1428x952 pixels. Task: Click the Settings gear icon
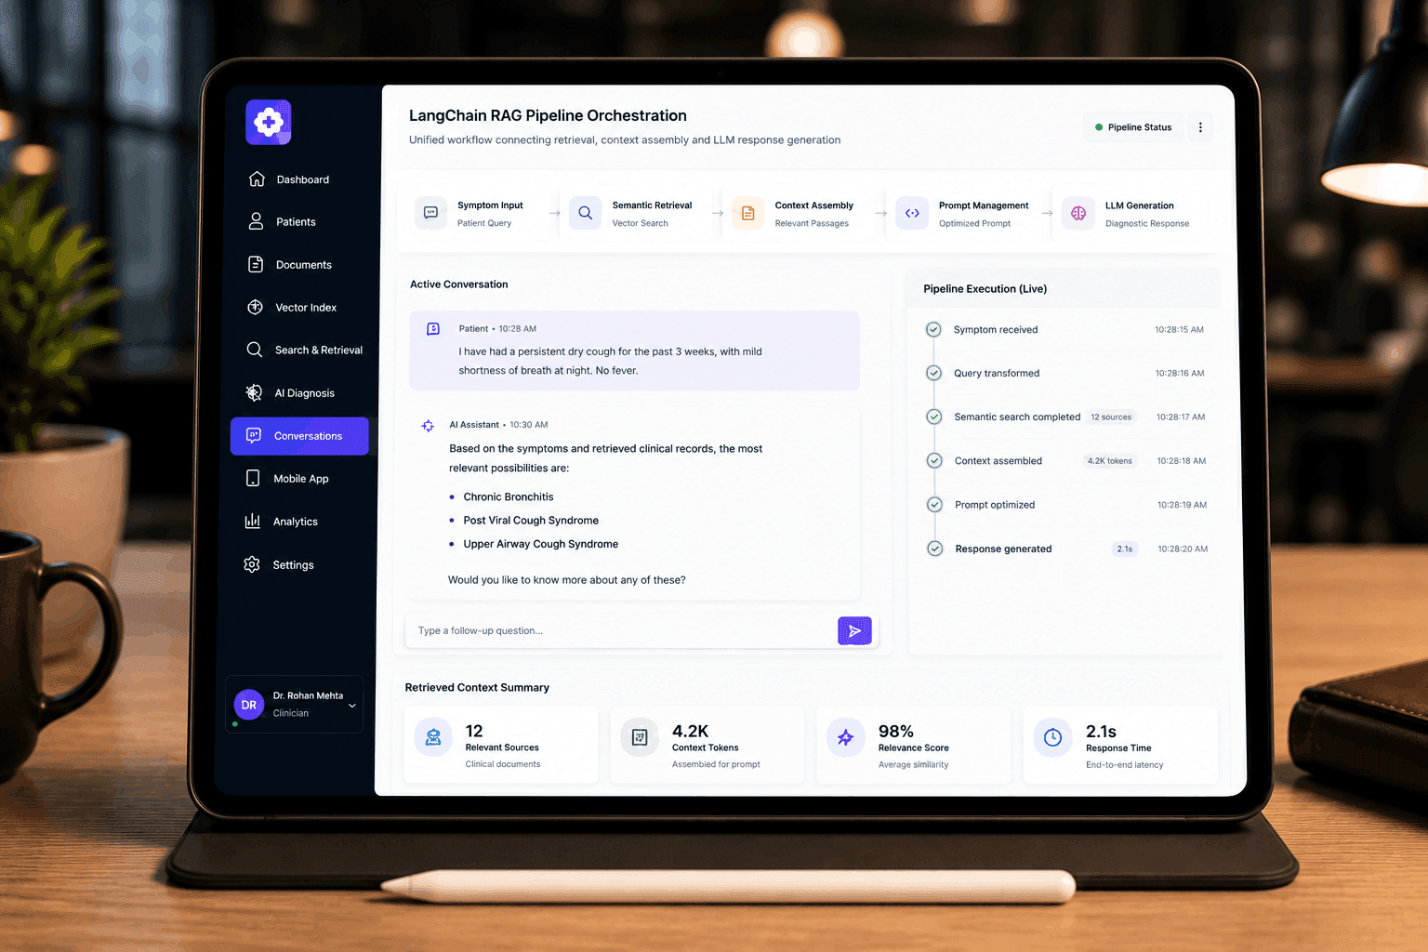click(252, 564)
